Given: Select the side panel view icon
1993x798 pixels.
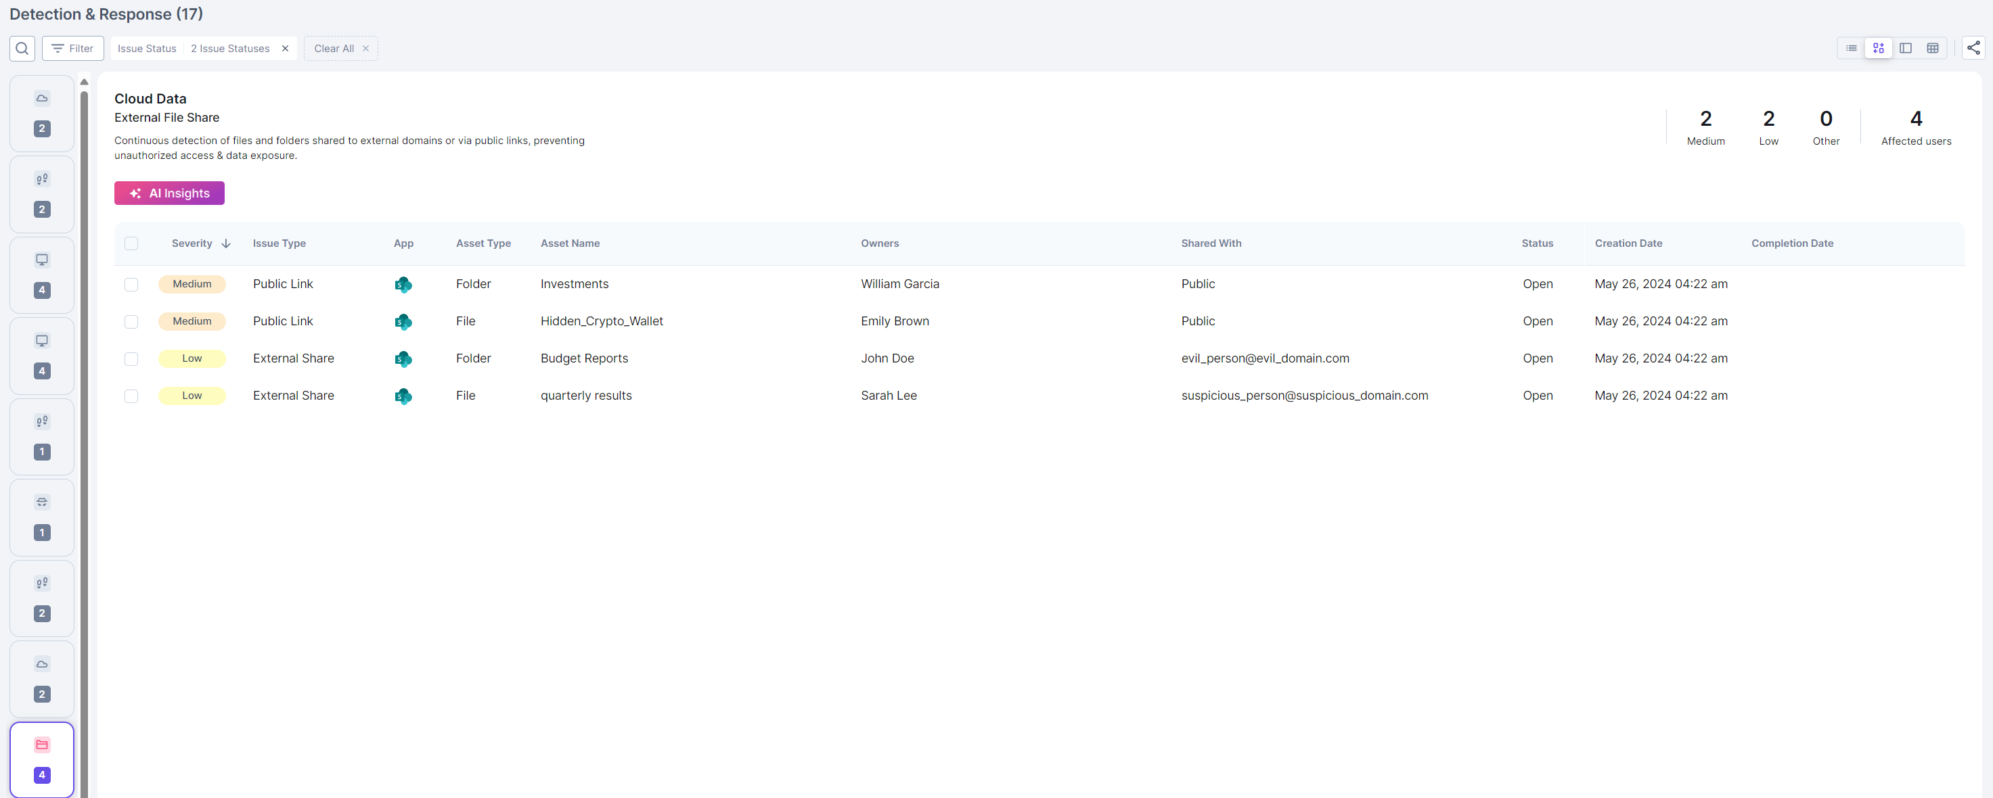Looking at the screenshot, I should pos(1905,48).
